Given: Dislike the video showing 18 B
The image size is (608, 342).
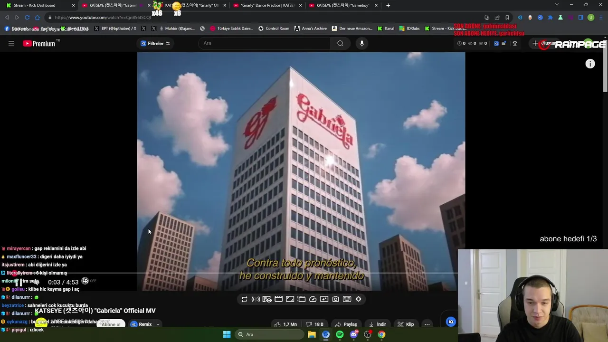Looking at the screenshot, I should [x=315, y=324].
